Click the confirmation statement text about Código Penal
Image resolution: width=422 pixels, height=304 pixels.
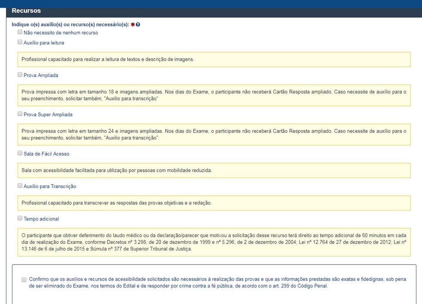click(x=217, y=283)
